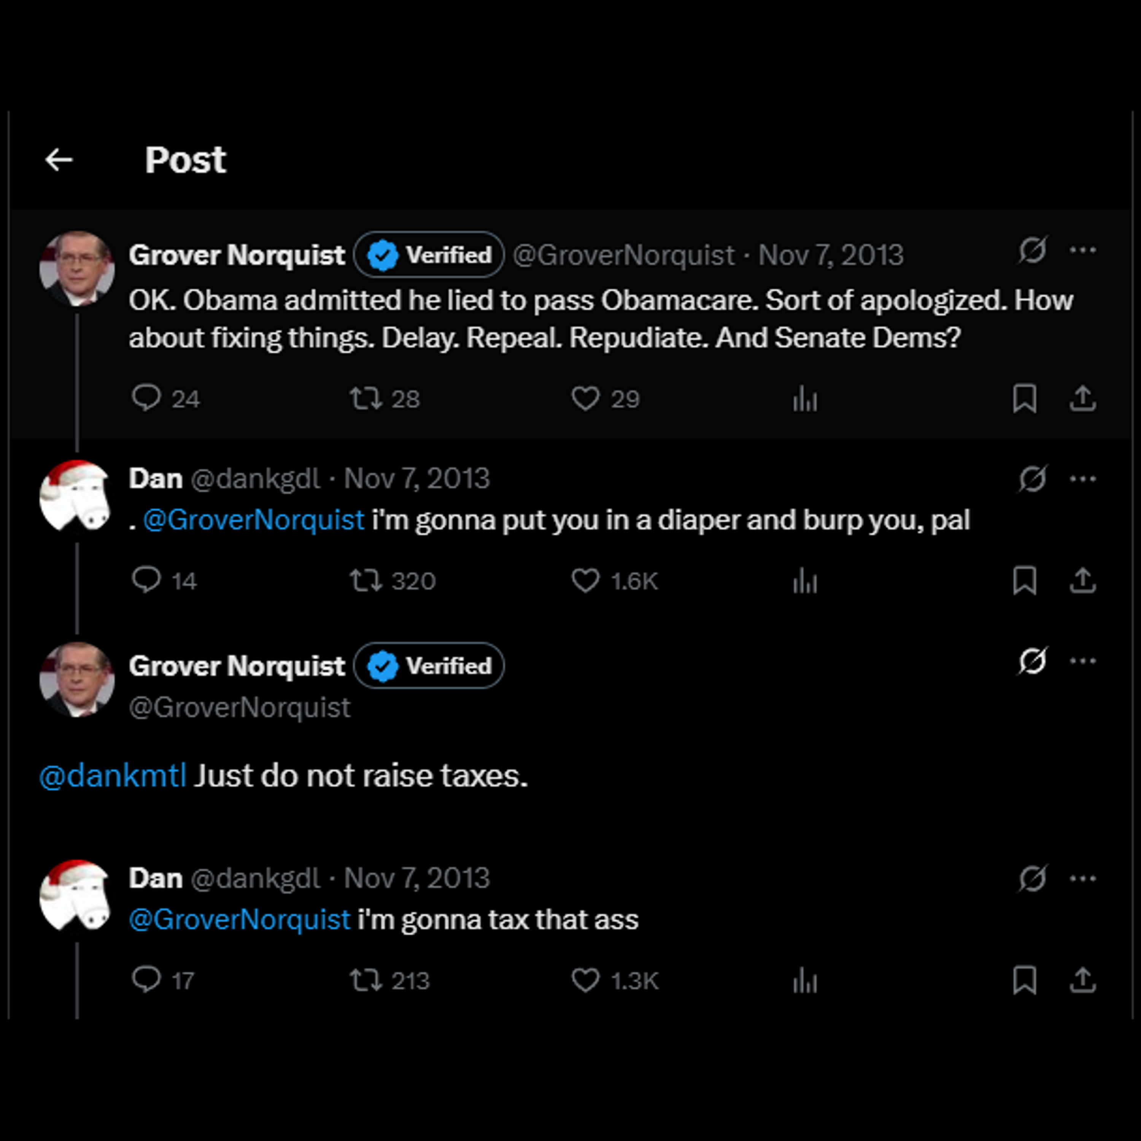
Task: Bookmark Grover Norquist's Obamacare tweet
Action: (1025, 398)
